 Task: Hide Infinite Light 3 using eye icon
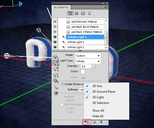coord(55,47)
